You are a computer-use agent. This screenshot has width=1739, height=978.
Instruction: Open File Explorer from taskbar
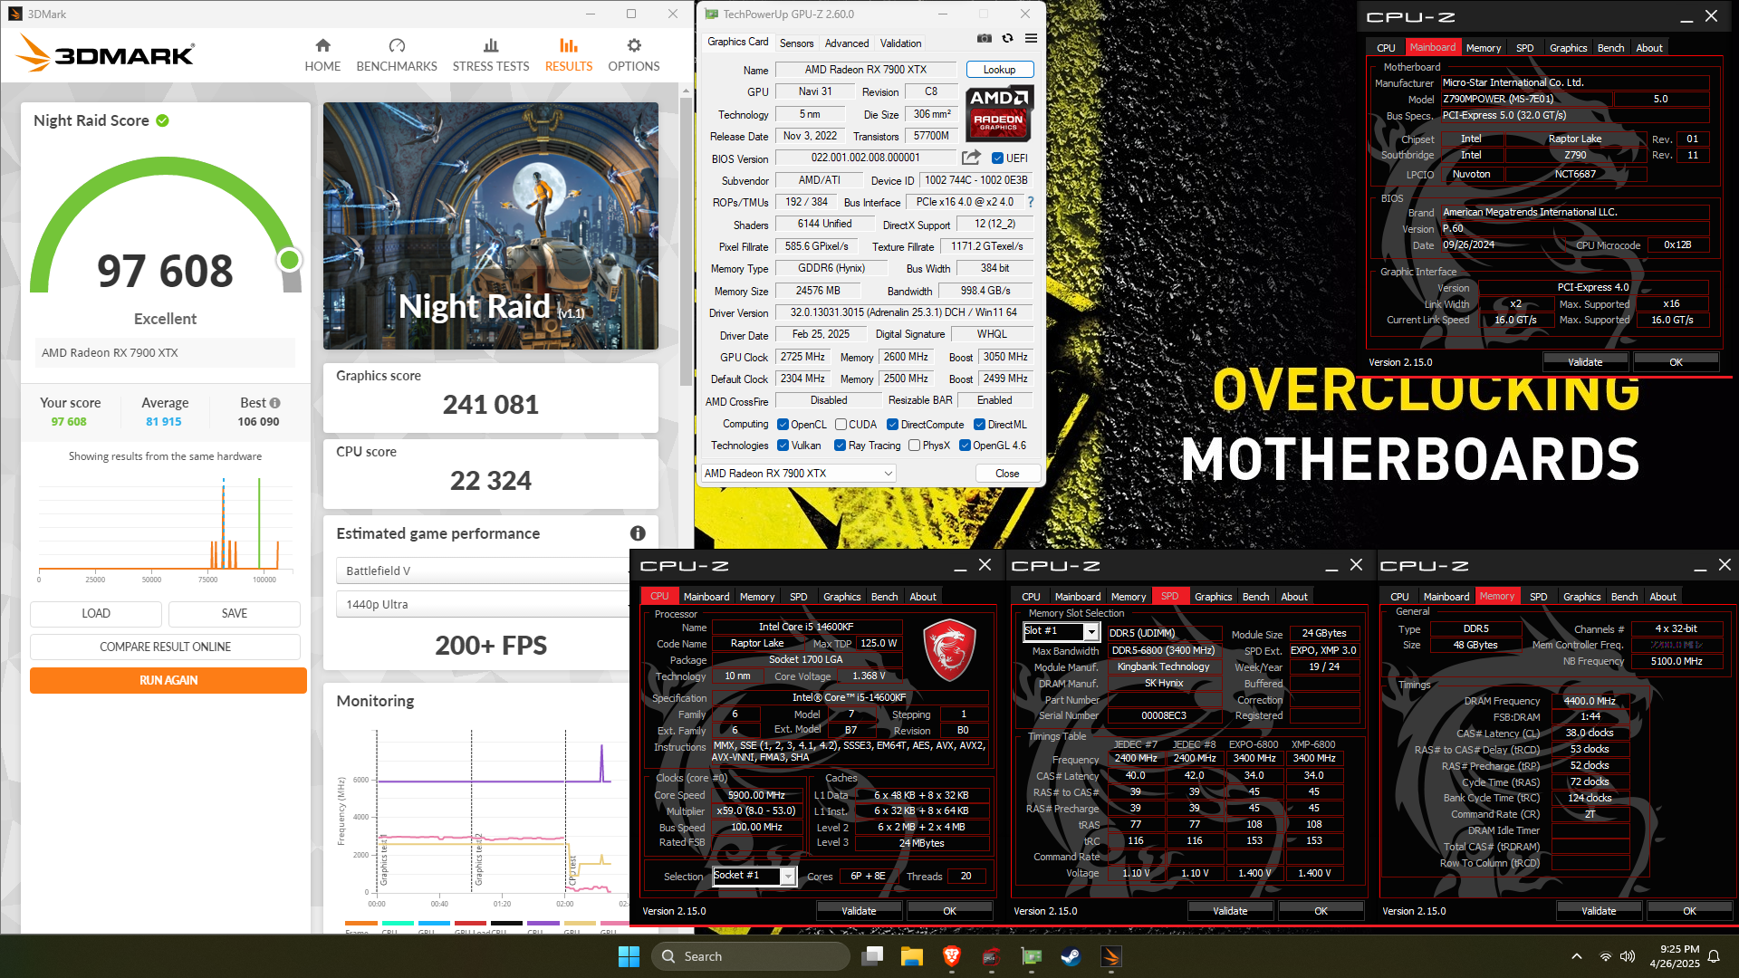click(912, 956)
